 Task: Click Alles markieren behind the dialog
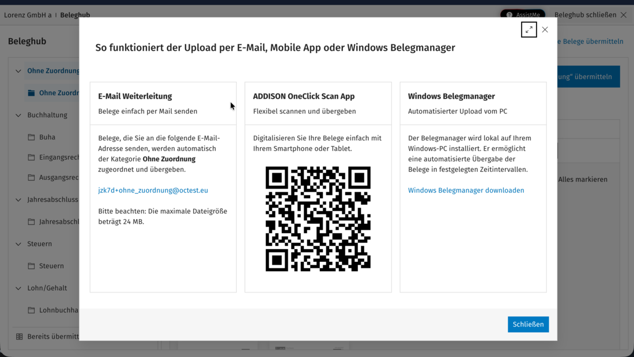point(583,179)
